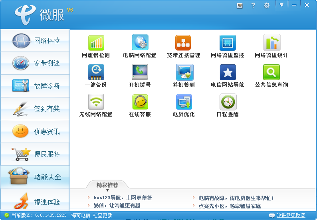Image resolution: width=317 pixels, height=220 pixels.
Task: Open 公共信息查询 public info search
Action: tap(271, 76)
